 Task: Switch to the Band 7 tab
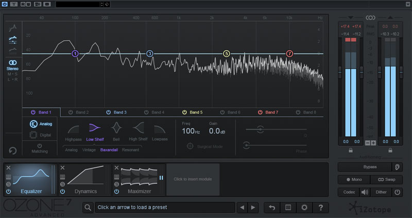pos(272,112)
